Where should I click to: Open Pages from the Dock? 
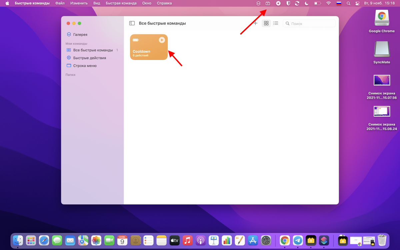pos(240,240)
